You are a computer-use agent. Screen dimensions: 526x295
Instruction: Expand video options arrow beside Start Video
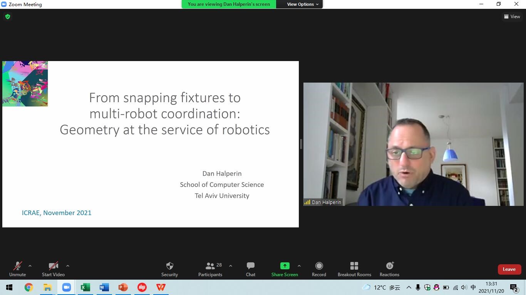68,266
